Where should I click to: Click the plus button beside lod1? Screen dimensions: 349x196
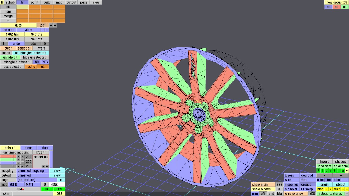pos(55,25)
